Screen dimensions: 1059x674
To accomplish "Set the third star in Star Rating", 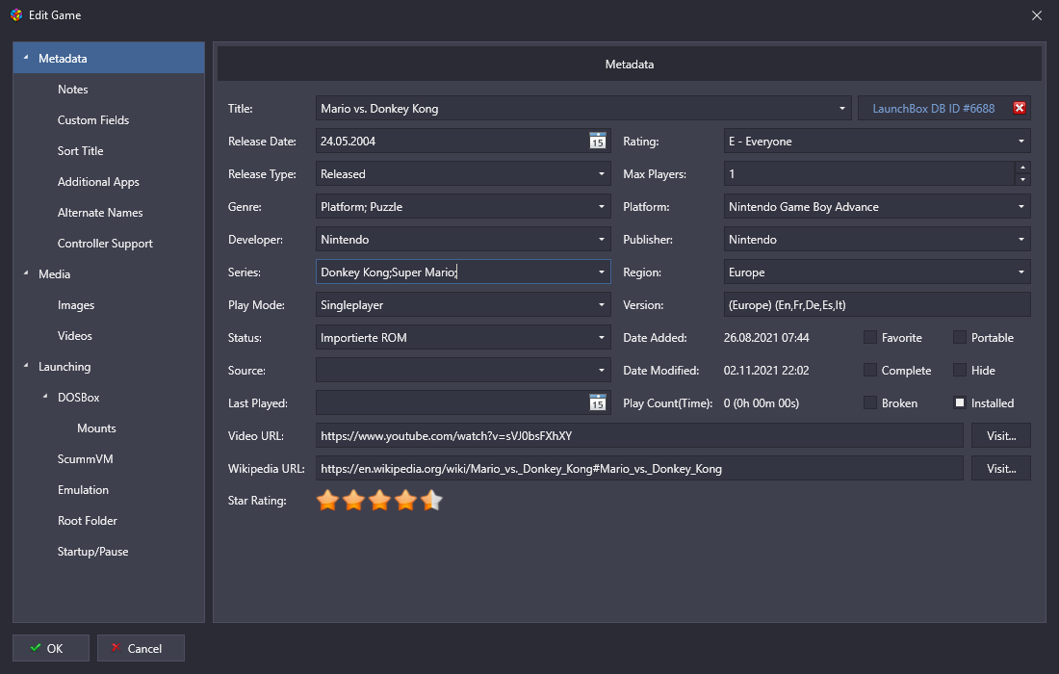I will (379, 501).
